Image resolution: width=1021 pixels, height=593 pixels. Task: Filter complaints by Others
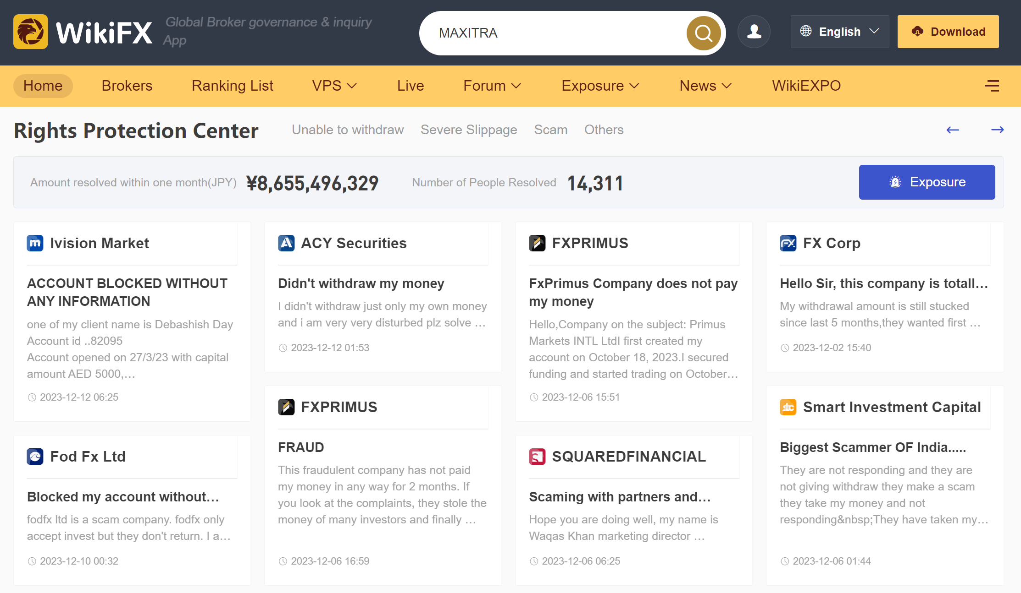point(604,130)
